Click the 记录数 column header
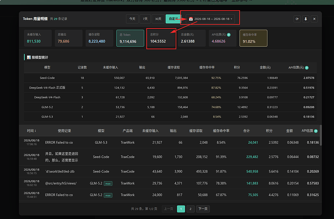This screenshot has width=334, height=219. point(82,68)
